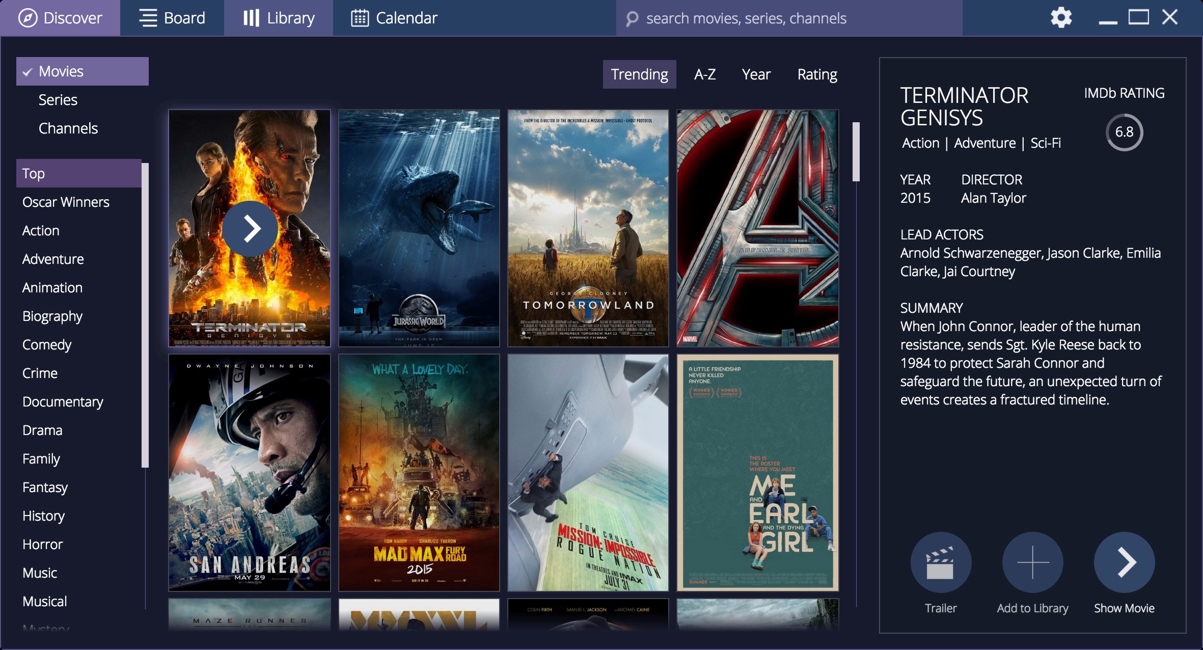The image size is (1203, 650).
Task: Click the Show Movie arrow icon
Action: coord(1124,562)
